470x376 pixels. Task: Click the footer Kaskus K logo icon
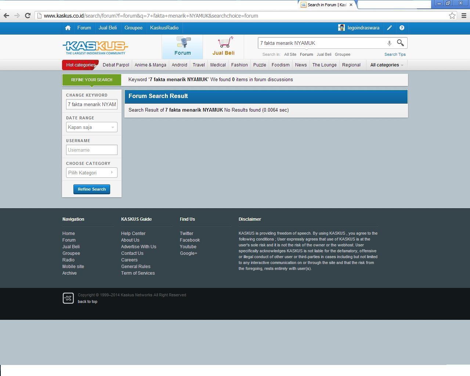pos(68,298)
